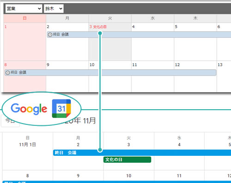Select the 水 Wednesday column header
Viewport: 231px width, 183px height.
pos(152,18)
